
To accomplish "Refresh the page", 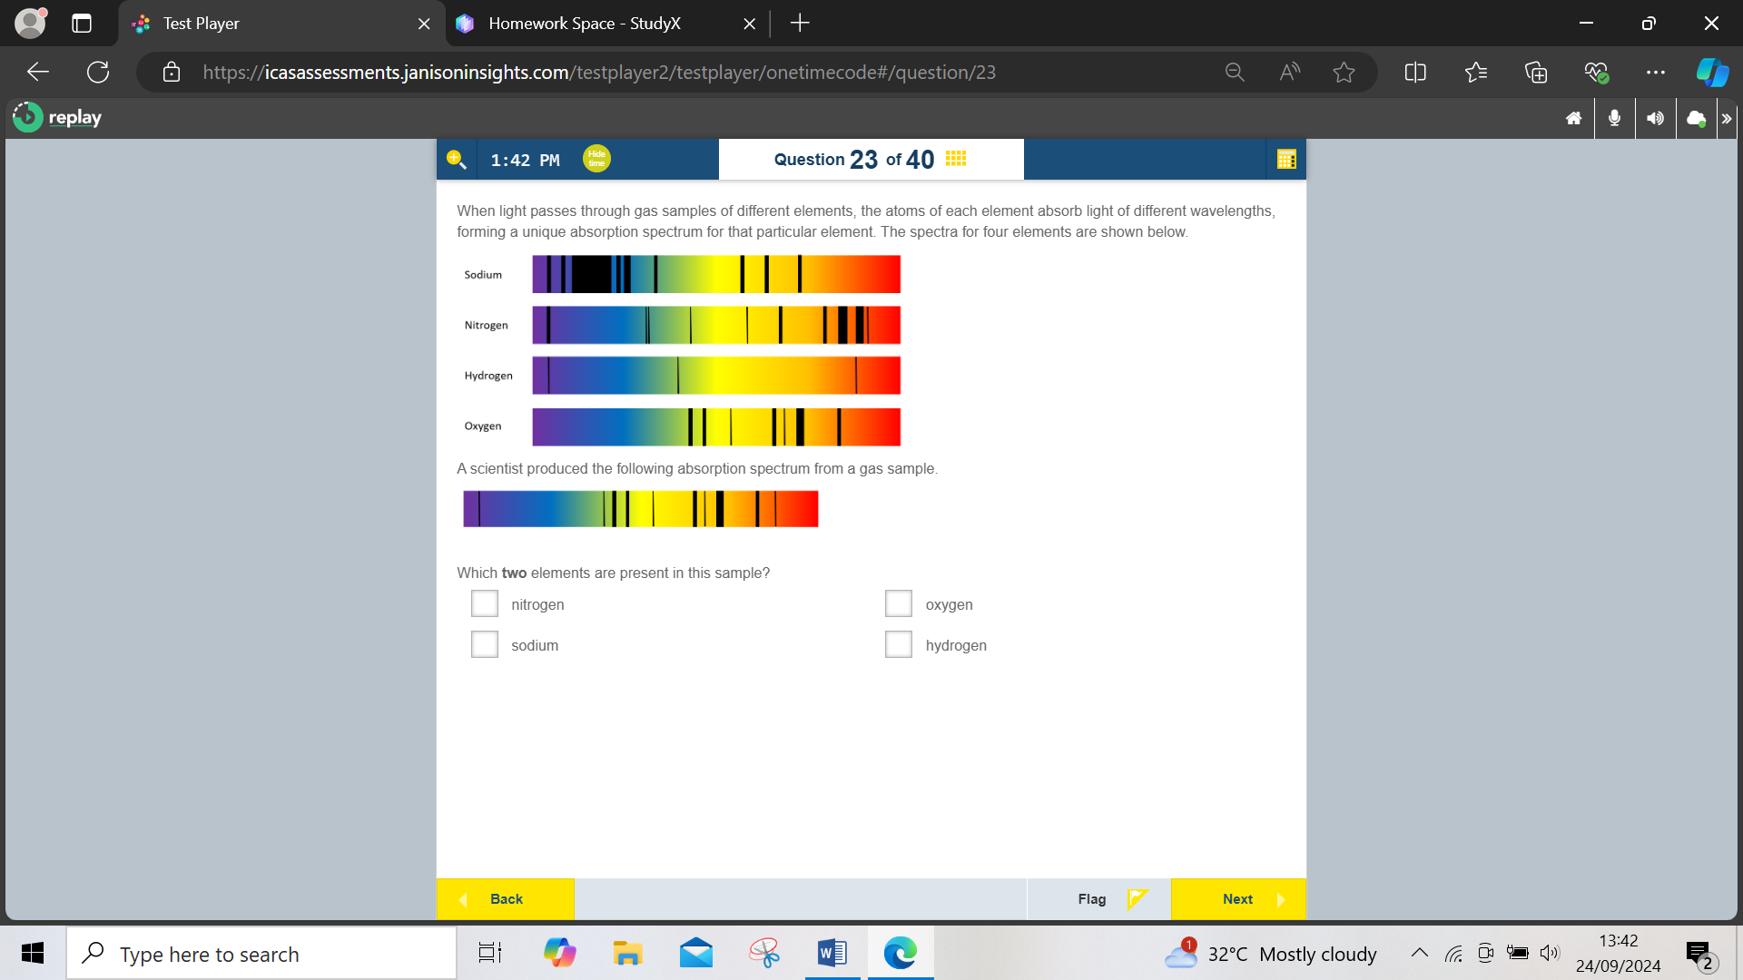I will pos(98,72).
